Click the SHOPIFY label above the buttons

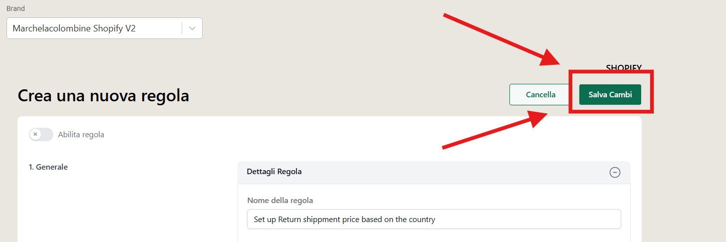point(624,67)
